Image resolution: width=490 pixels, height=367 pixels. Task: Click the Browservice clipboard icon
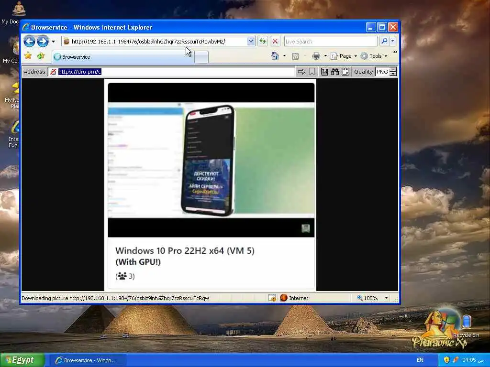click(x=345, y=72)
